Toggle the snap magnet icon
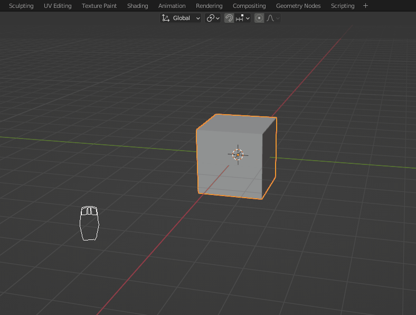The image size is (416, 315). pos(229,18)
